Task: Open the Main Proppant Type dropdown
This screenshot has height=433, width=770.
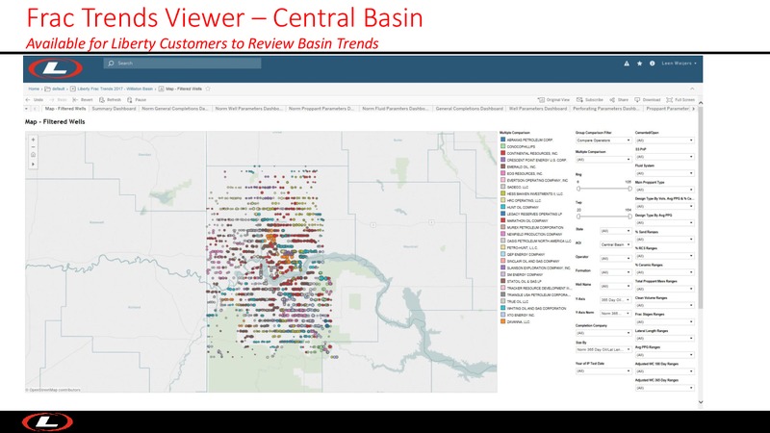Action: (x=665, y=190)
